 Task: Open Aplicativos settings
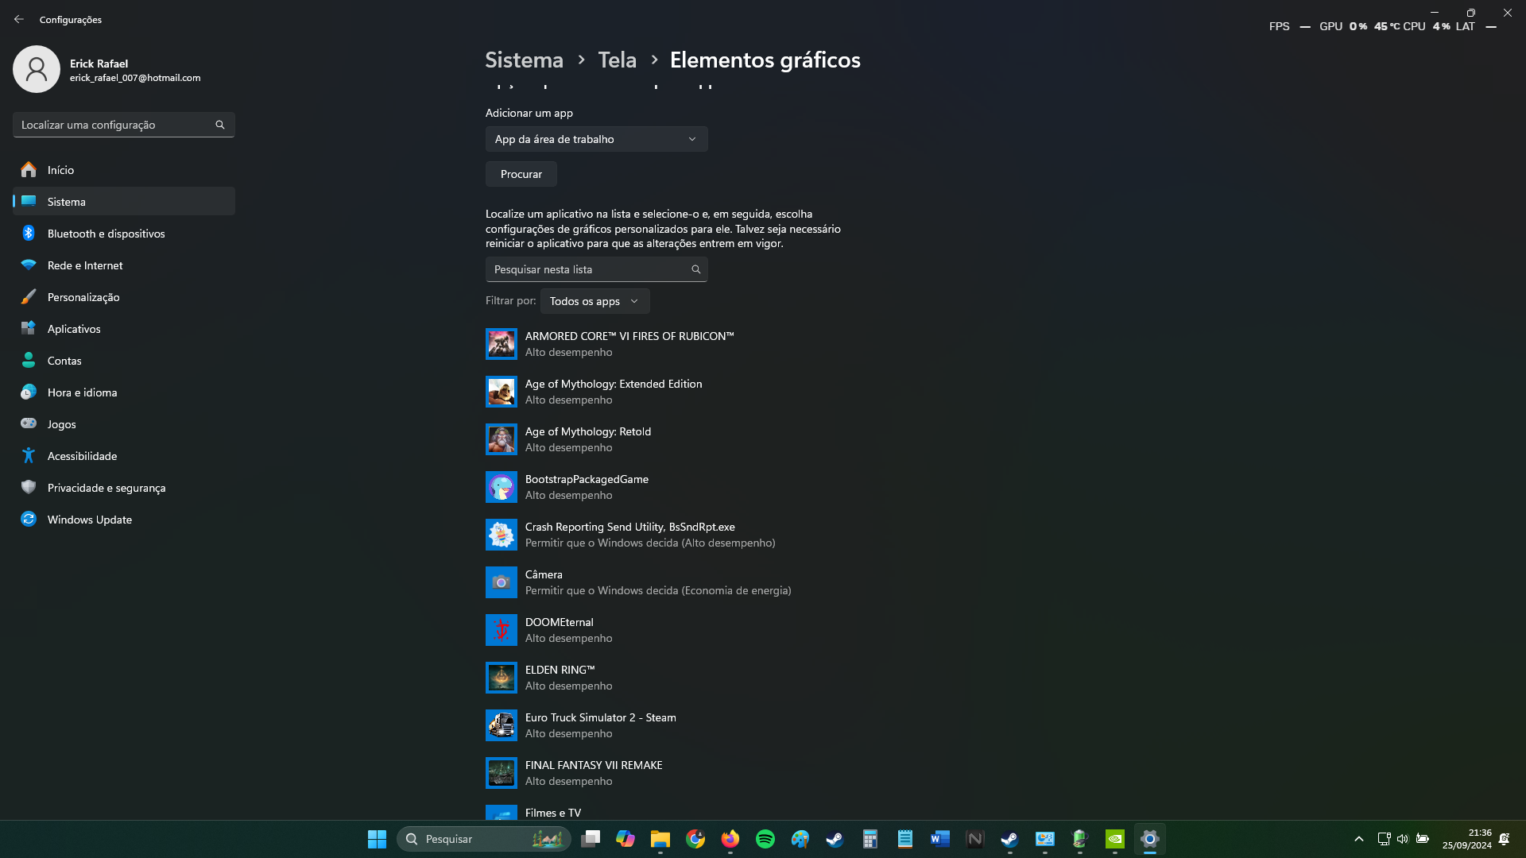tap(124, 329)
